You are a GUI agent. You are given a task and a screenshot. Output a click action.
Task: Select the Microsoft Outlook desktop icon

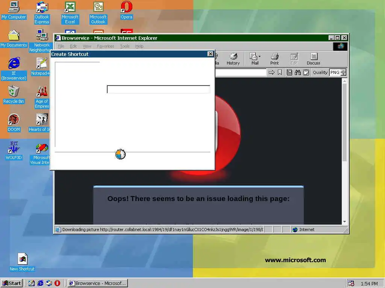click(x=98, y=12)
